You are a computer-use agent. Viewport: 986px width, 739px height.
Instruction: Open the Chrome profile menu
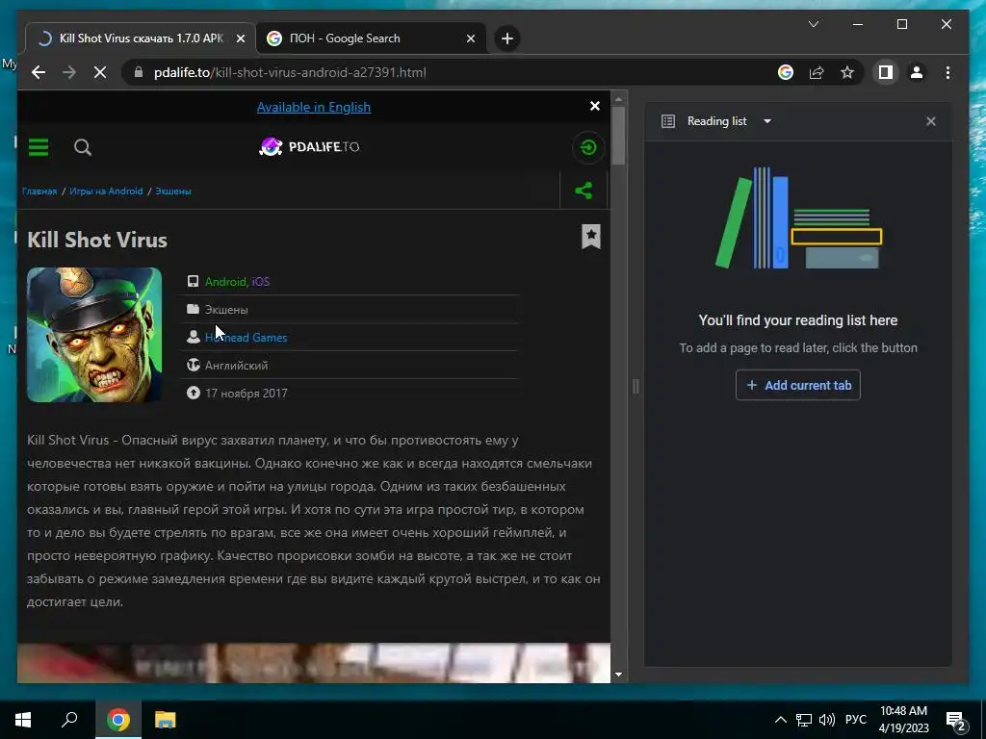click(917, 72)
